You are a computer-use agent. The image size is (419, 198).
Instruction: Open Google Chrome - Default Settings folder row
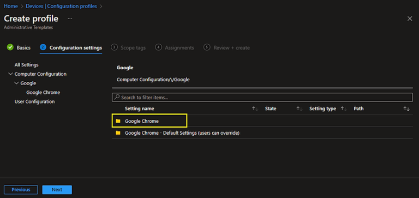262,133
